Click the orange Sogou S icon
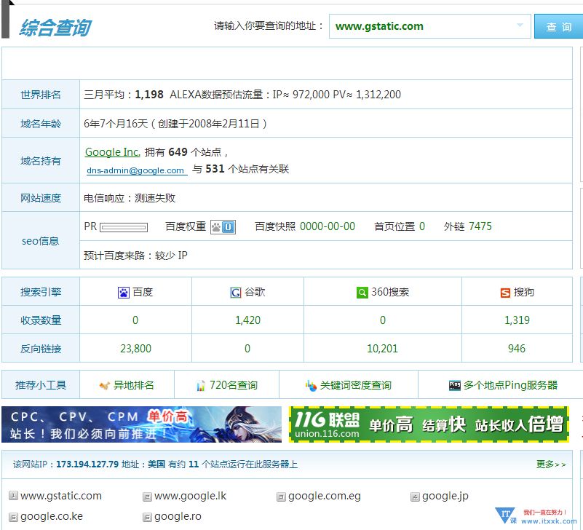This screenshot has height=530, width=583. pyautogui.click(x=505, y=293)
